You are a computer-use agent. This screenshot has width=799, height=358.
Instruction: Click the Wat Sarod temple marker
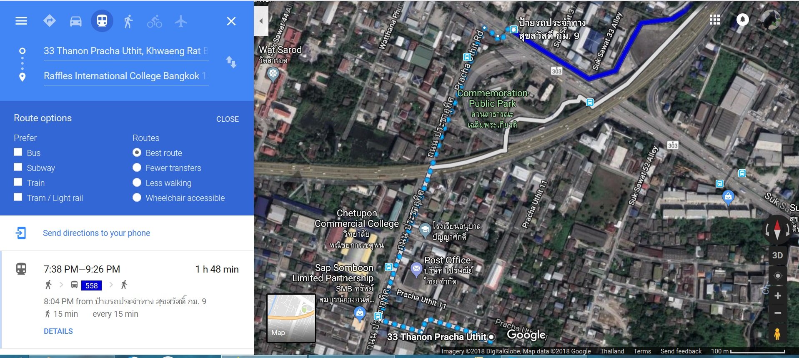273,75
